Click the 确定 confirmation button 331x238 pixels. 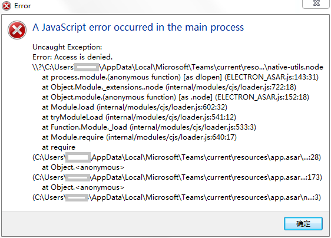[x=303, y=223]
